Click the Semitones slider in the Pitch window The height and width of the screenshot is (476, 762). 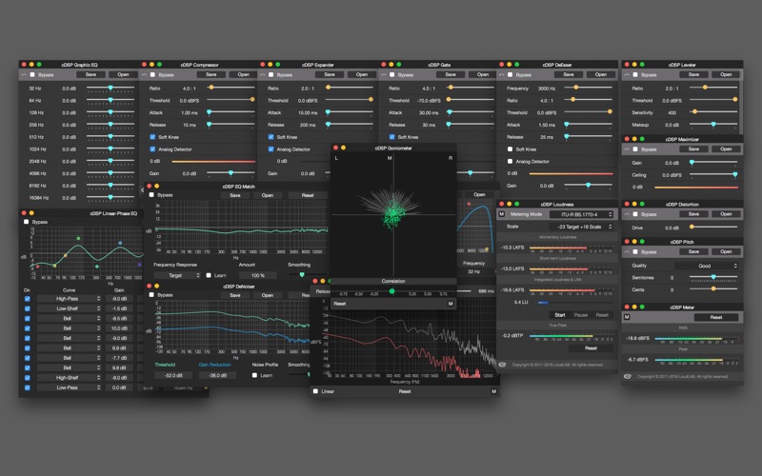pos(713,277)
